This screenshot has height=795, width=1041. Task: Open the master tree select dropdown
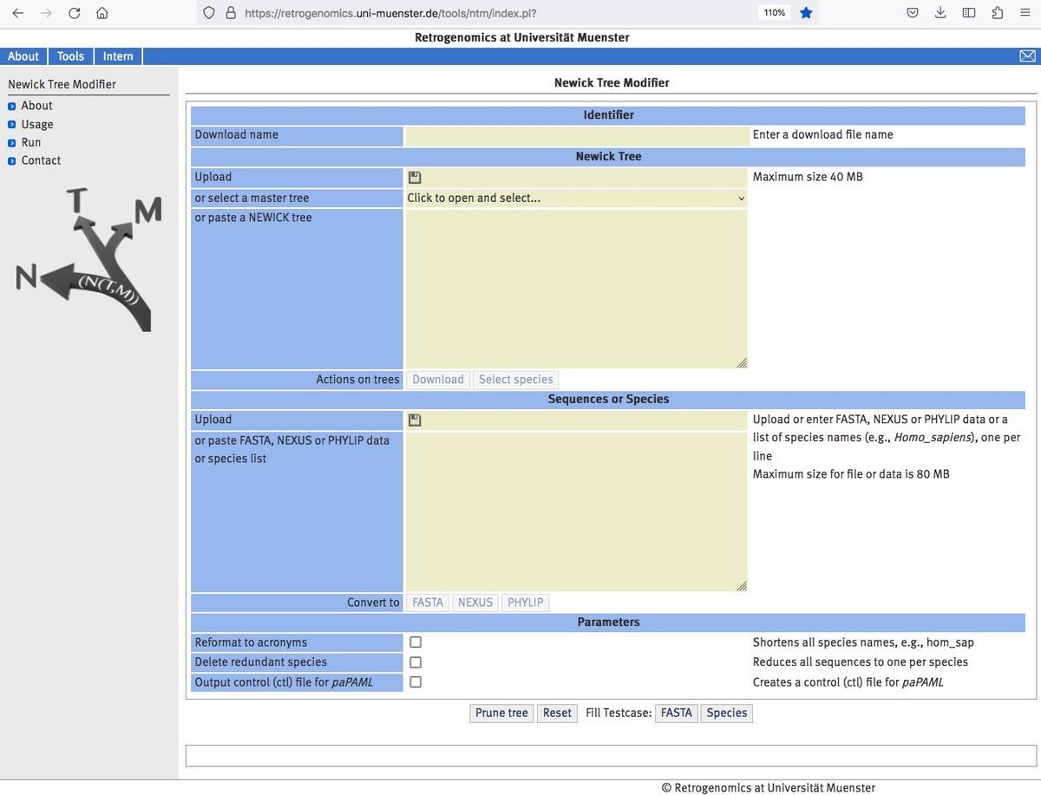click(x=576, y=199)
